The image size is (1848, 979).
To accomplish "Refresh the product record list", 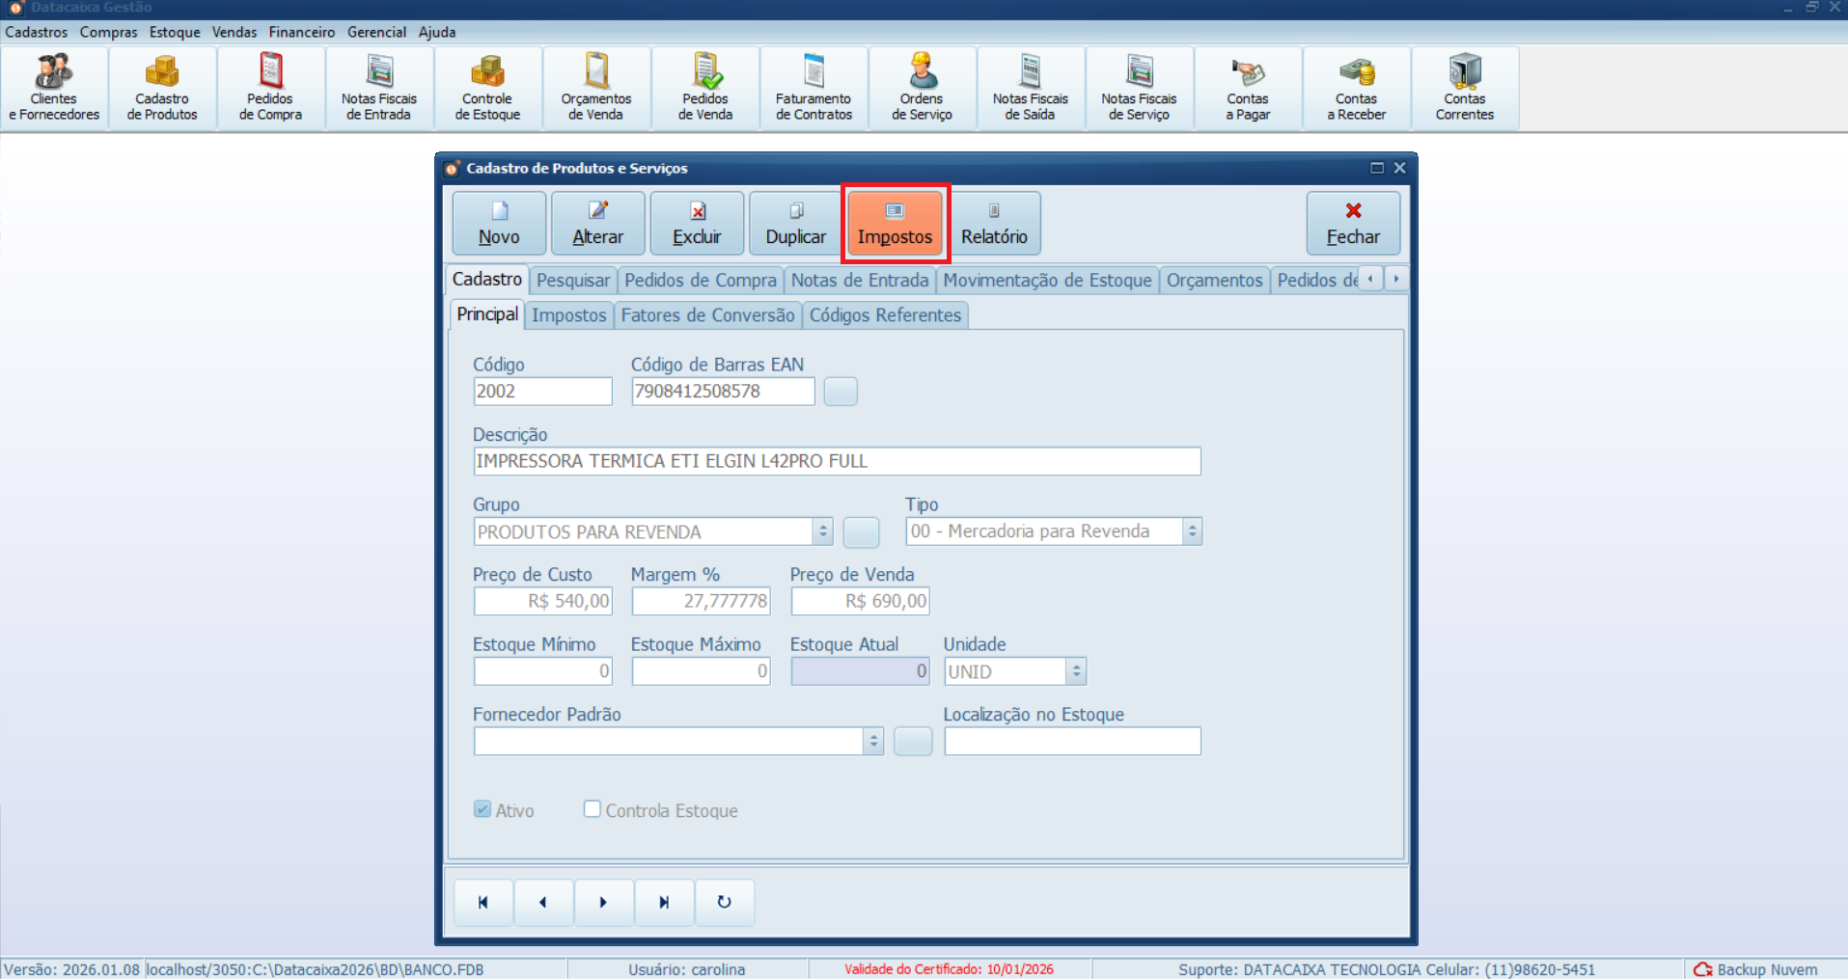I will click(724, 903).
